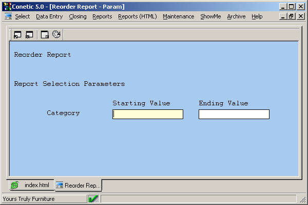Click the Category Starting Value field

click(148, 115)
